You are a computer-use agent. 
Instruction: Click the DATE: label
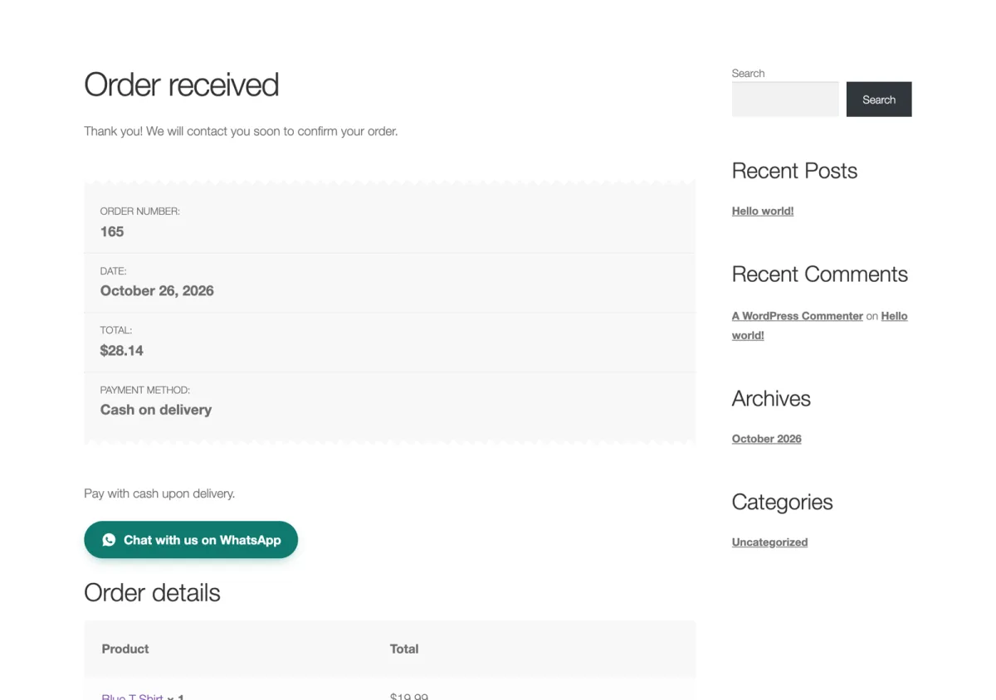coord(114,271)
